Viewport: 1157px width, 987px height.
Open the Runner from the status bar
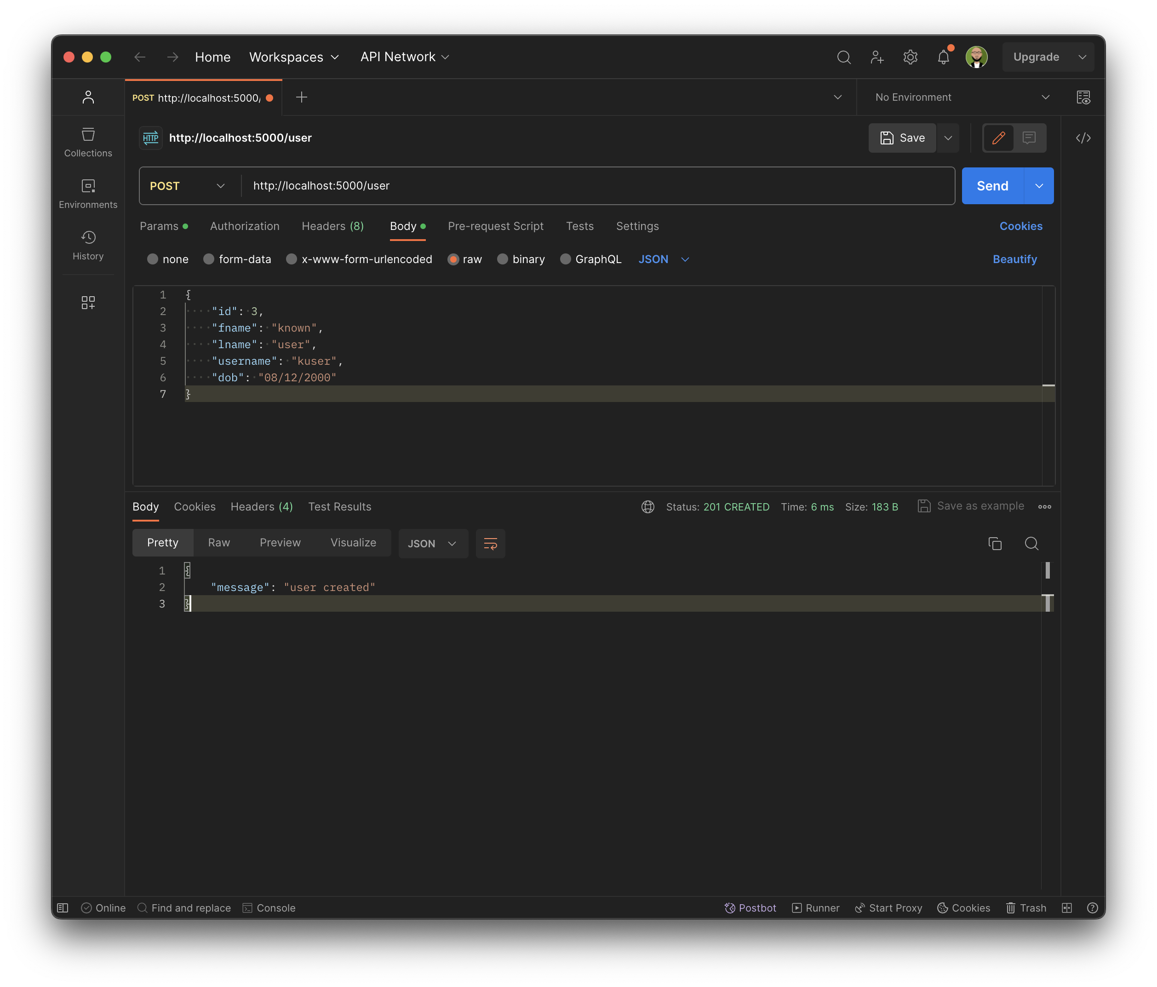click(815, 908)
